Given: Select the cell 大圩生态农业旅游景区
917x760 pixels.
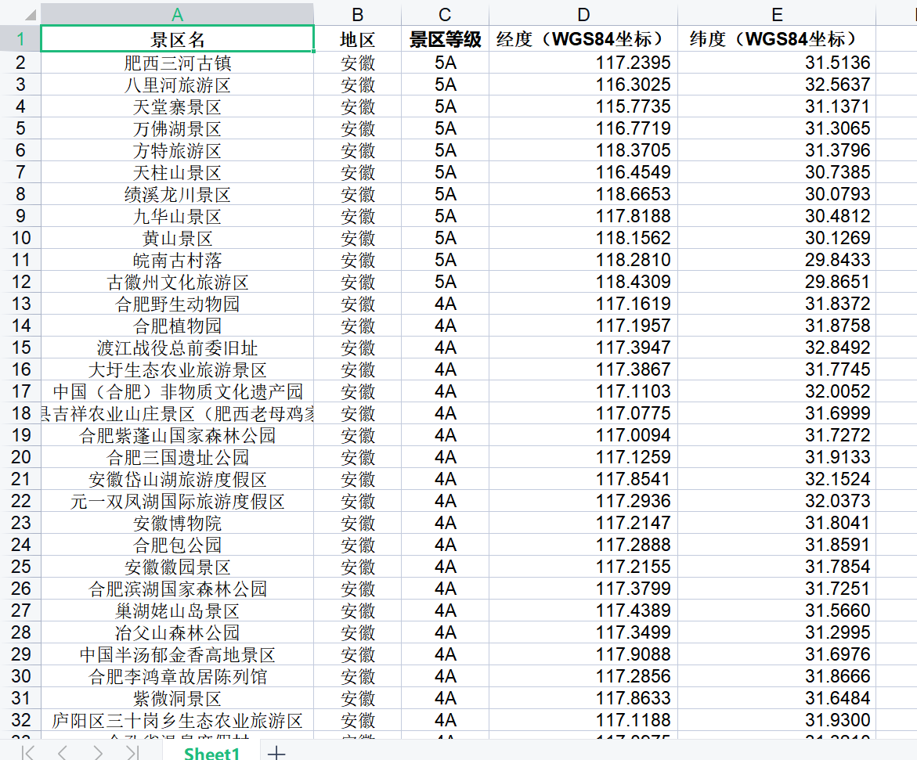Looking at the screenshot, I should tap(177, 369).
